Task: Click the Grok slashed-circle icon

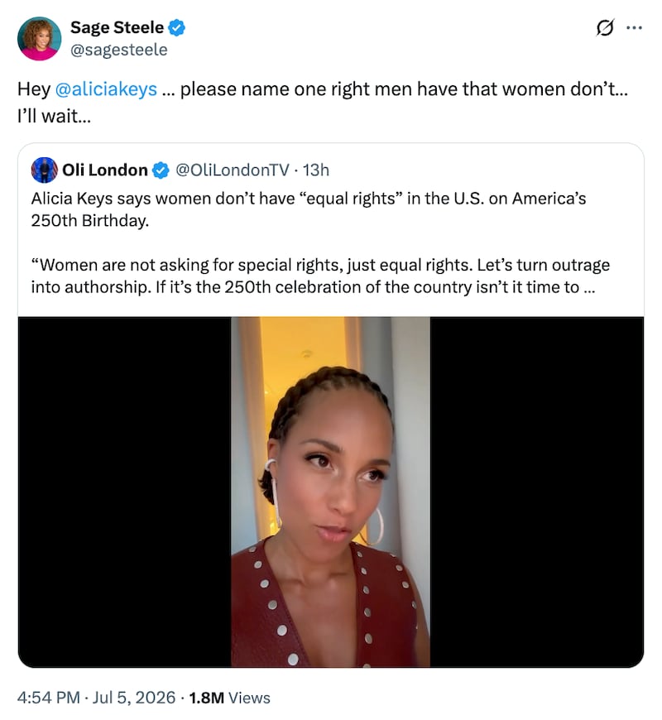Action: click(x=605, y=28)
